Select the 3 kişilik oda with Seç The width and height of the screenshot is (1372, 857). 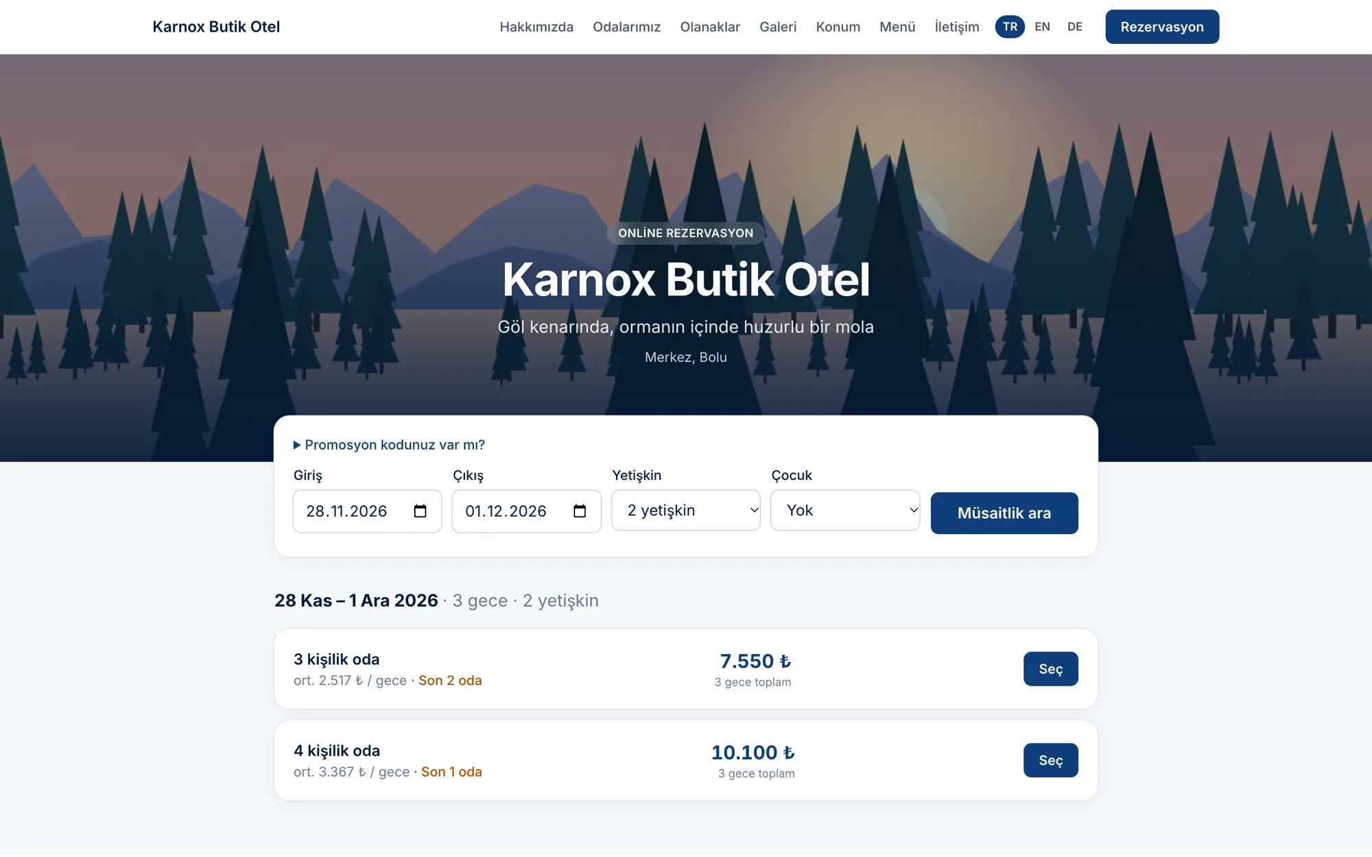pyautogui.click(x=1051, y=669)
